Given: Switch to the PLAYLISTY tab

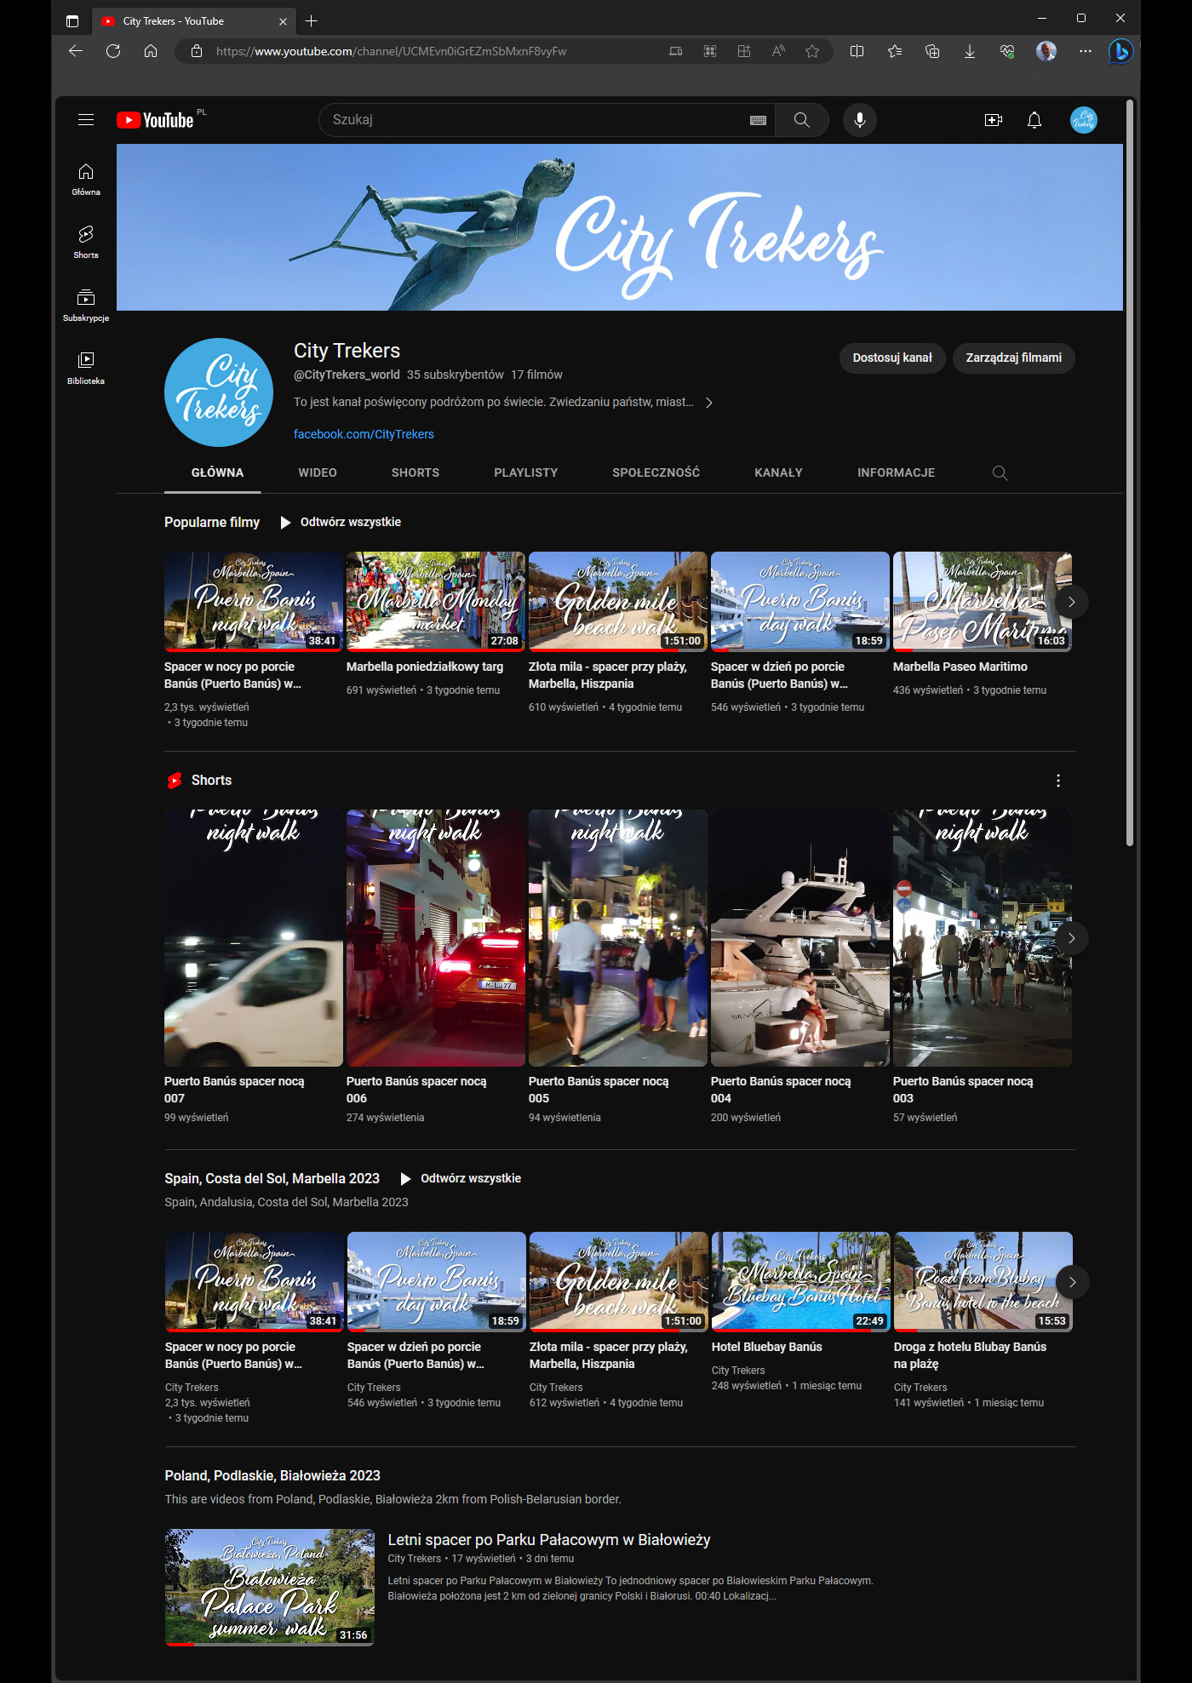Looking at the screenshot, I should tap(526, 472).
